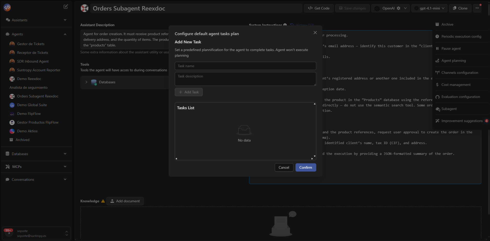
Task: Expand the Databases sidebar section chevron
Action: (x=65, y=154)
